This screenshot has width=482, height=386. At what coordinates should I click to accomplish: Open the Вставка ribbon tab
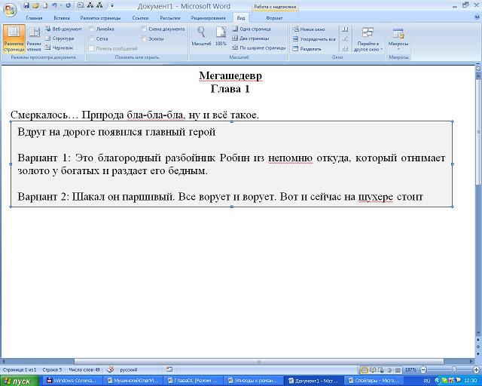62,17
